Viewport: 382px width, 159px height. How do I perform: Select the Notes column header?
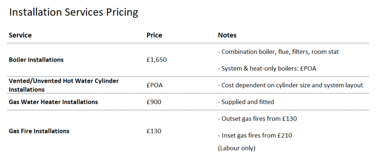227,35
